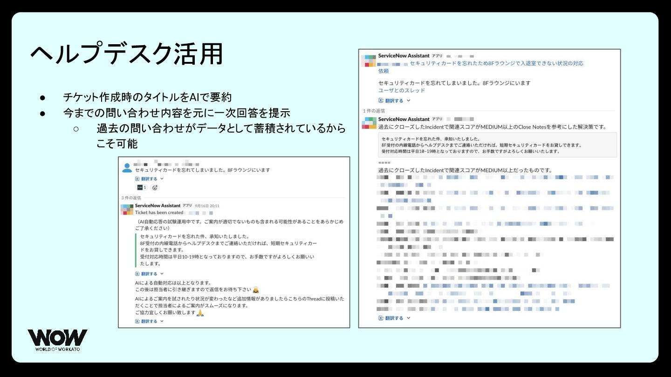Expand translate chevron below the green-barred quote
The image size is (671, 377).
pyautogui.click(x=162, y=274)
